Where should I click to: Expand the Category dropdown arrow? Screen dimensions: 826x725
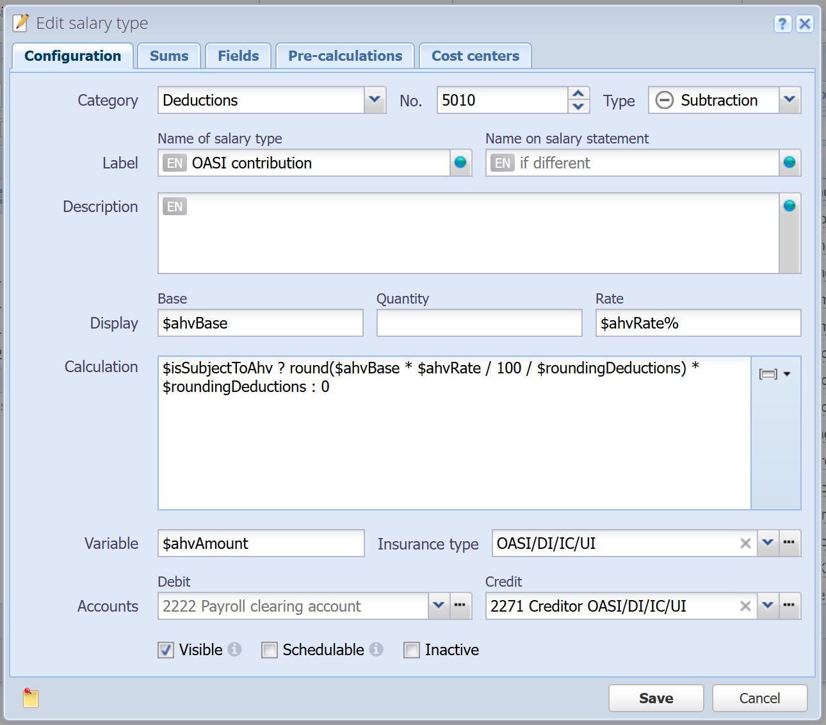[x=375, y=100]
